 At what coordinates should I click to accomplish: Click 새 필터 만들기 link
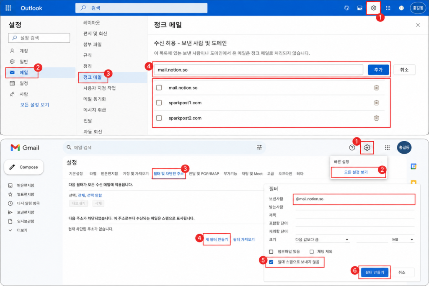217,240
